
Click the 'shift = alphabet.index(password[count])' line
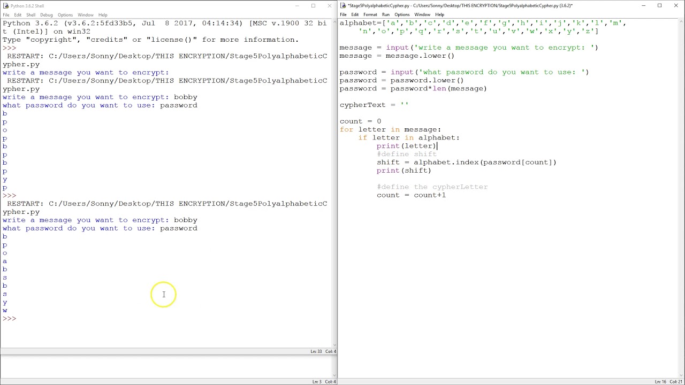[467, 162]
